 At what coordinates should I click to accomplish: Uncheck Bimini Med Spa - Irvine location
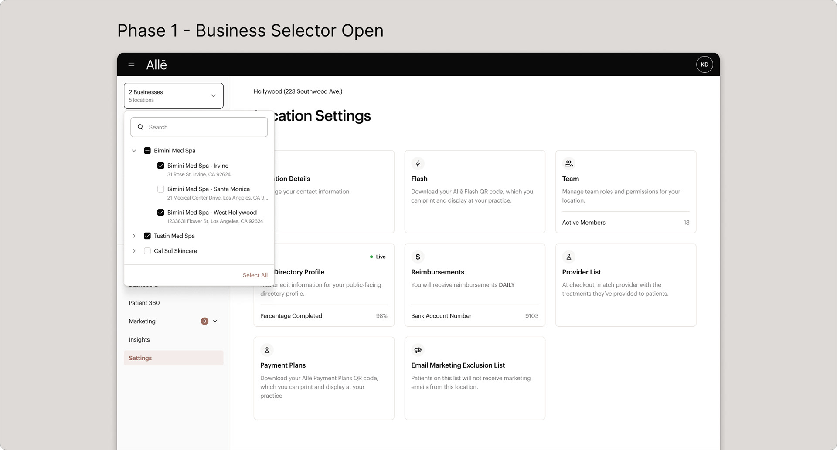(160, 166)
